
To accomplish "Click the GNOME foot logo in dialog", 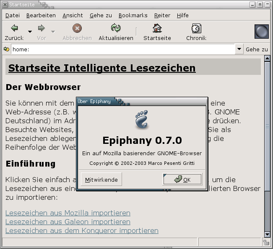I will (x=142, y=120).
